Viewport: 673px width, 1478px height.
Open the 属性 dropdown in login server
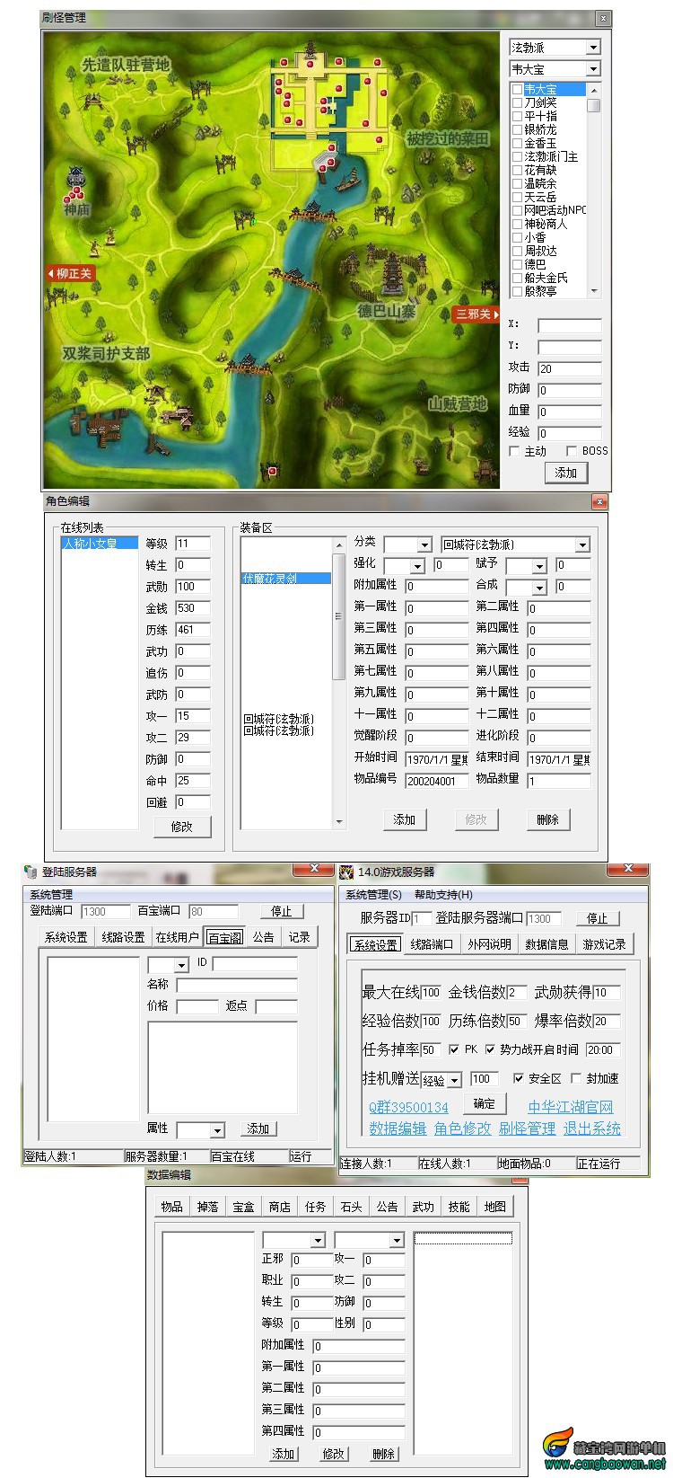[x=217, y=1130]
